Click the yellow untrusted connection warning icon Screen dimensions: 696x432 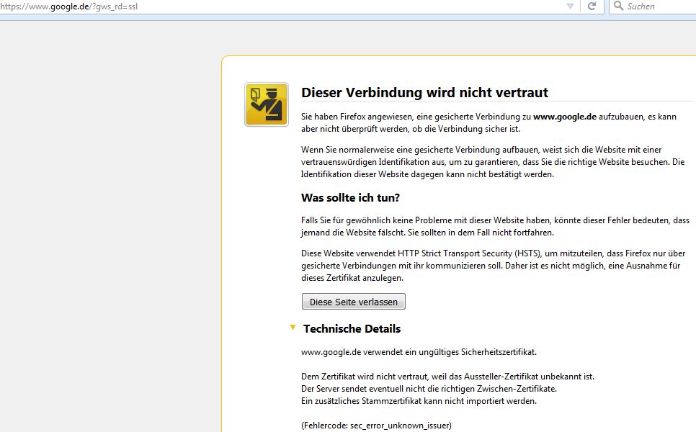267,104
